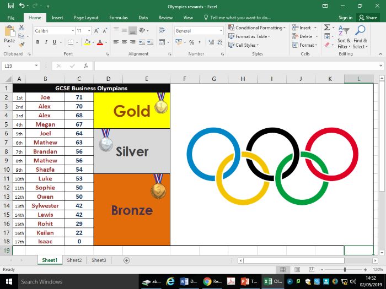Open the File tab

11,18
